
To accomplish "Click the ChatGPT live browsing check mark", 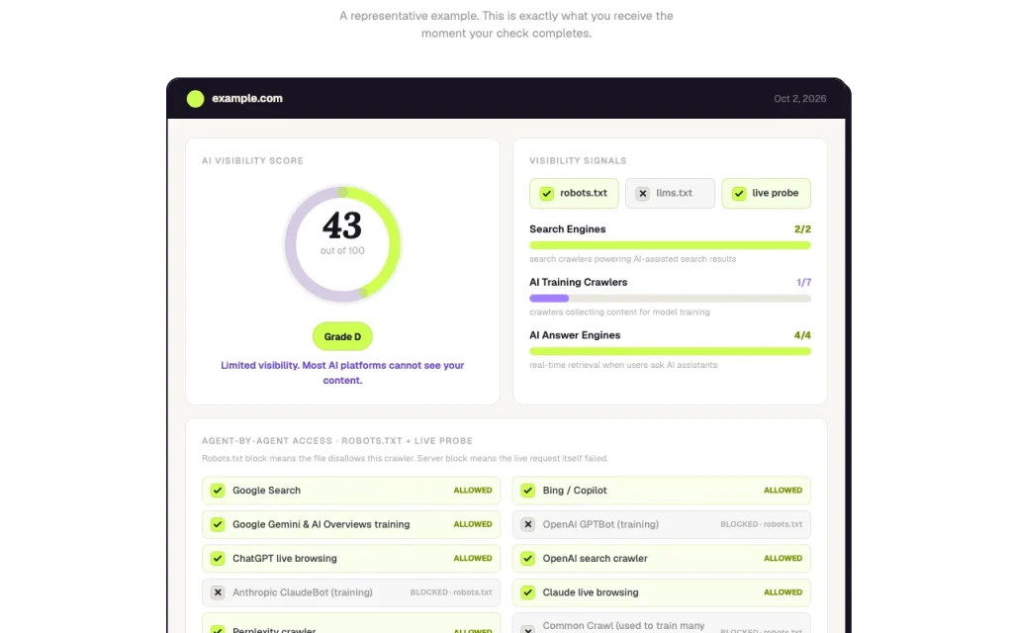I will [x=218, y=558].
